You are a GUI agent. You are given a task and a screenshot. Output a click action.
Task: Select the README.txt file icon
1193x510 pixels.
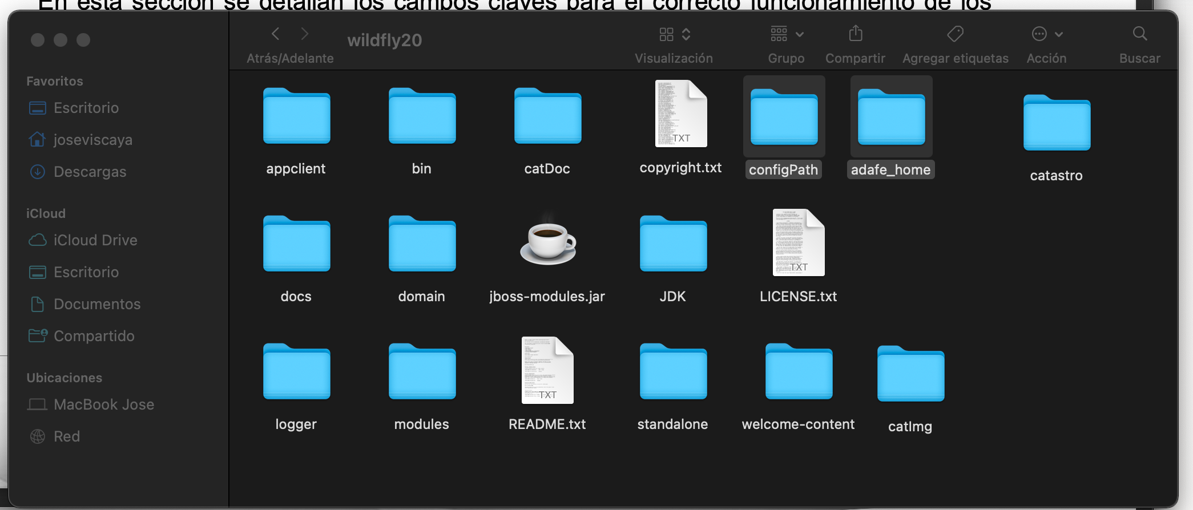click(x=547, y=370)
